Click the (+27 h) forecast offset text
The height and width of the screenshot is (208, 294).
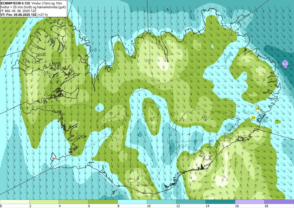coord(43,15)
